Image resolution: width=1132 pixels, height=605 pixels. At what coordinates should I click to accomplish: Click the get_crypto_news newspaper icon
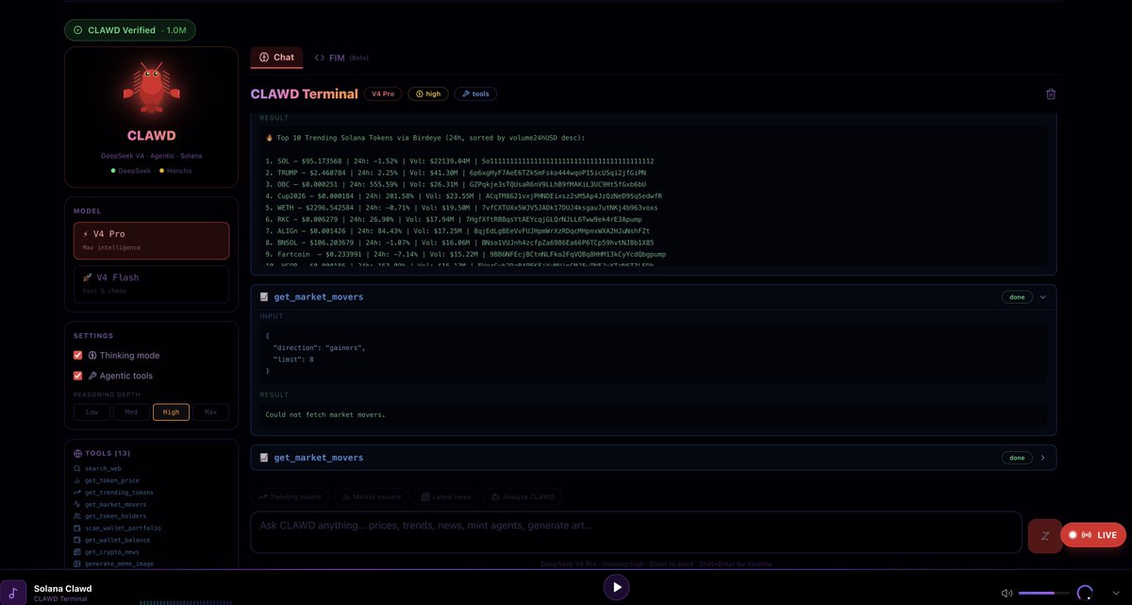77,551
